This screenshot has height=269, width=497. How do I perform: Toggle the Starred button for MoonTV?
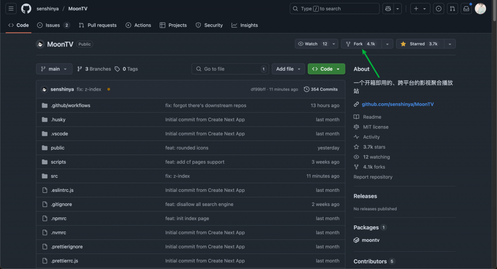(x=420, y=44)
